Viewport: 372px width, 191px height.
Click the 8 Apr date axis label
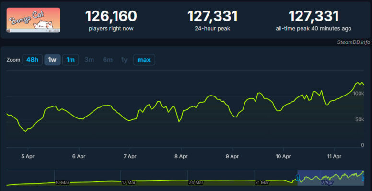pos(181,156)
